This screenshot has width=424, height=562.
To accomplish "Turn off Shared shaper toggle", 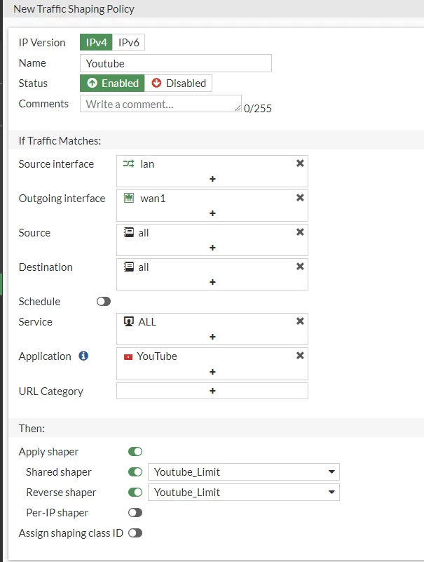I will [135, 472].
